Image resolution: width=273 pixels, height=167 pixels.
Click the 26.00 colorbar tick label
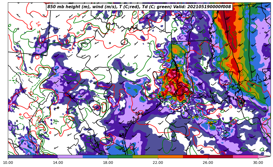208,163
